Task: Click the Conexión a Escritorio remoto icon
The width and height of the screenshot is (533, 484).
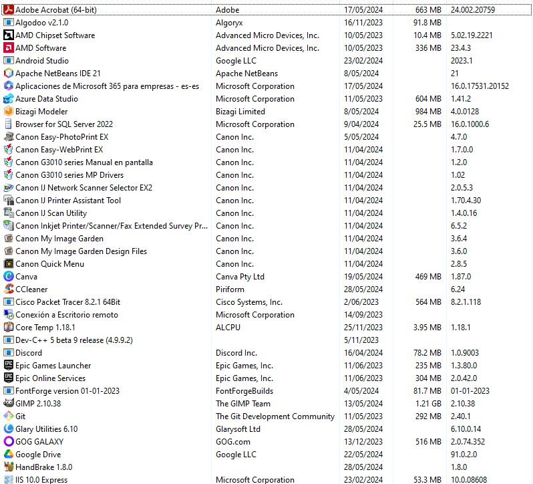Action: [9, 315]
